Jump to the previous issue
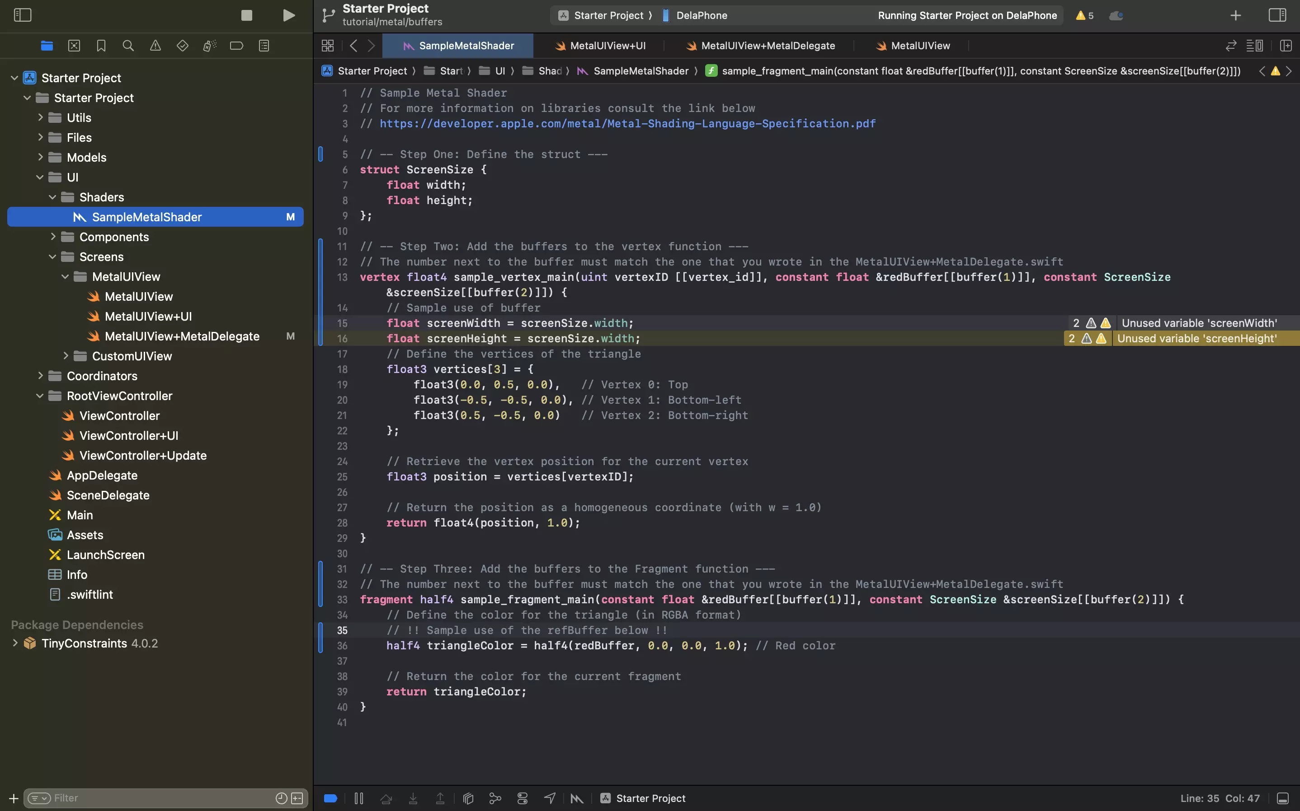The width and height of the screenshot is (1300, 811). [1262, 71]
